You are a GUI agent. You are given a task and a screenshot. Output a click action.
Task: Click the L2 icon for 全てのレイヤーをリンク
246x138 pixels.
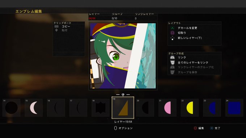pyautogui.click(x=172, y=62)
